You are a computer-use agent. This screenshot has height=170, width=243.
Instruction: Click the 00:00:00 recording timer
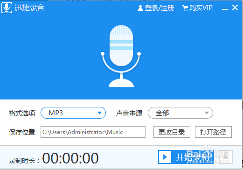[x=70, y=158]
